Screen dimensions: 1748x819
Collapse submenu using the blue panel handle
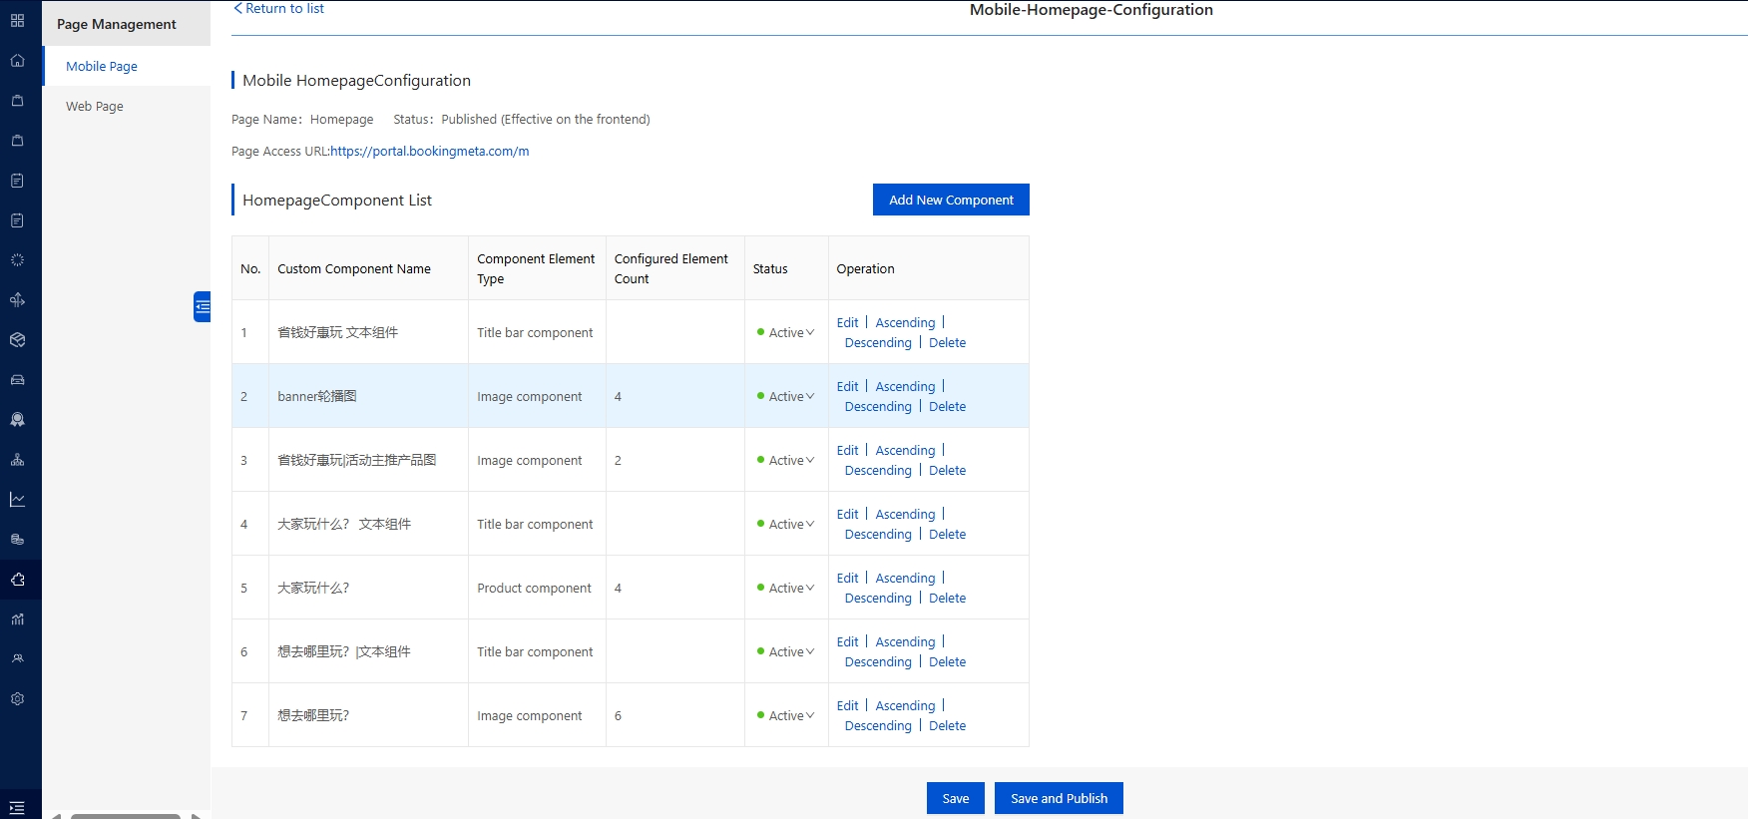pyautogui.click(x=203, y=306)
